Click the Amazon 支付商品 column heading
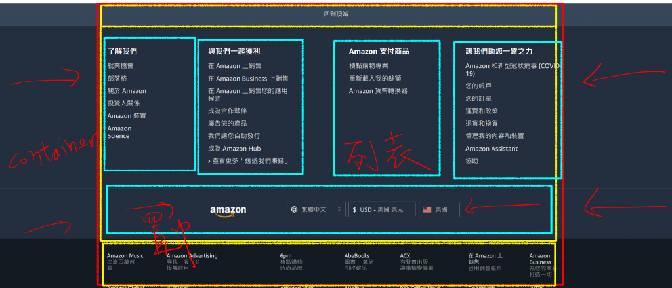672x288 pixels. tap(379, 51)
